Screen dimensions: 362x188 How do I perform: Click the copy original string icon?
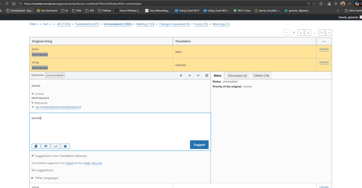36,146
